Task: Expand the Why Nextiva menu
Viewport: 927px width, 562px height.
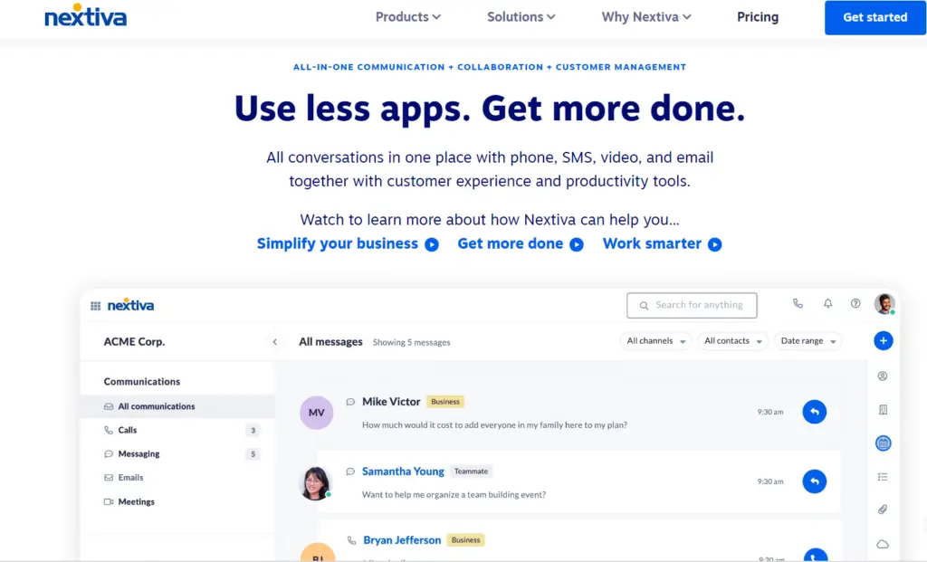Action: (646, 17)
